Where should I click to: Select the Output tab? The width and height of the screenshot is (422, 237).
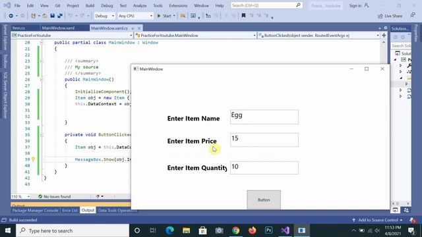pyautogui.click(x=88, y=211)
